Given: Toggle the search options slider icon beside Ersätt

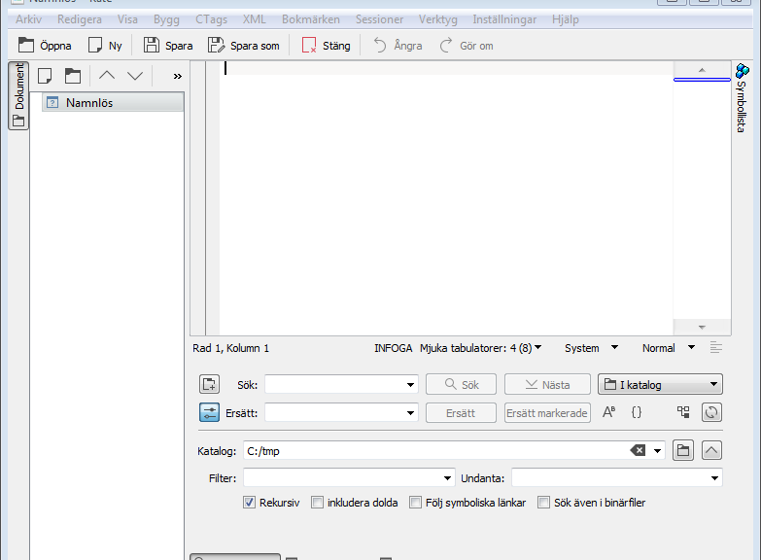Looking at the screenshot, I should [x=209, y=412].
